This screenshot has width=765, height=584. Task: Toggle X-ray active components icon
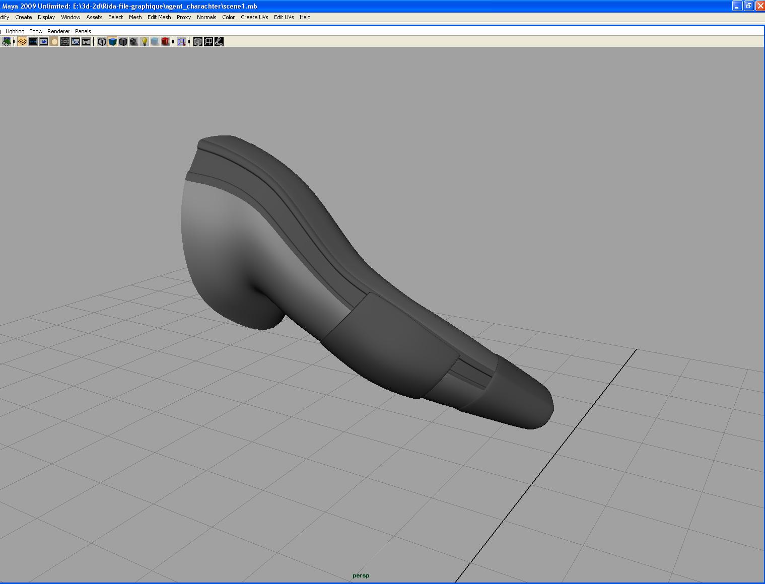(x=208, y=42)
